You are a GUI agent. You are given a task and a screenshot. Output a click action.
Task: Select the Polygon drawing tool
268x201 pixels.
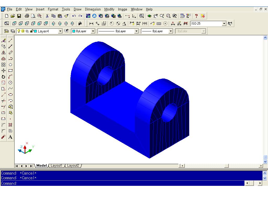pyautogui.click(x=10, y=65)
